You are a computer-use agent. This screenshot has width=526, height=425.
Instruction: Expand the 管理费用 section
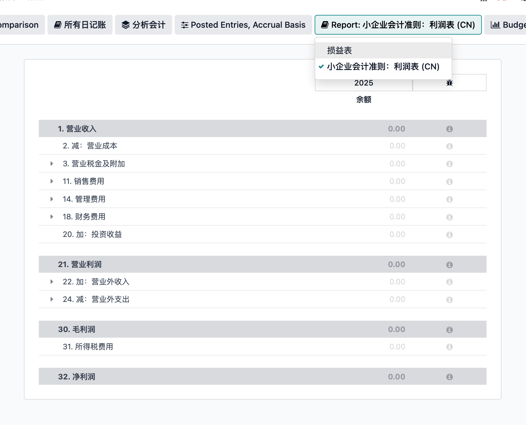pos(52,199)
